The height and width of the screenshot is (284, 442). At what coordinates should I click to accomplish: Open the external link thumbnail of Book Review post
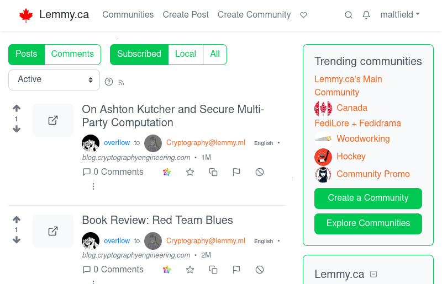[x=53, y=231]
